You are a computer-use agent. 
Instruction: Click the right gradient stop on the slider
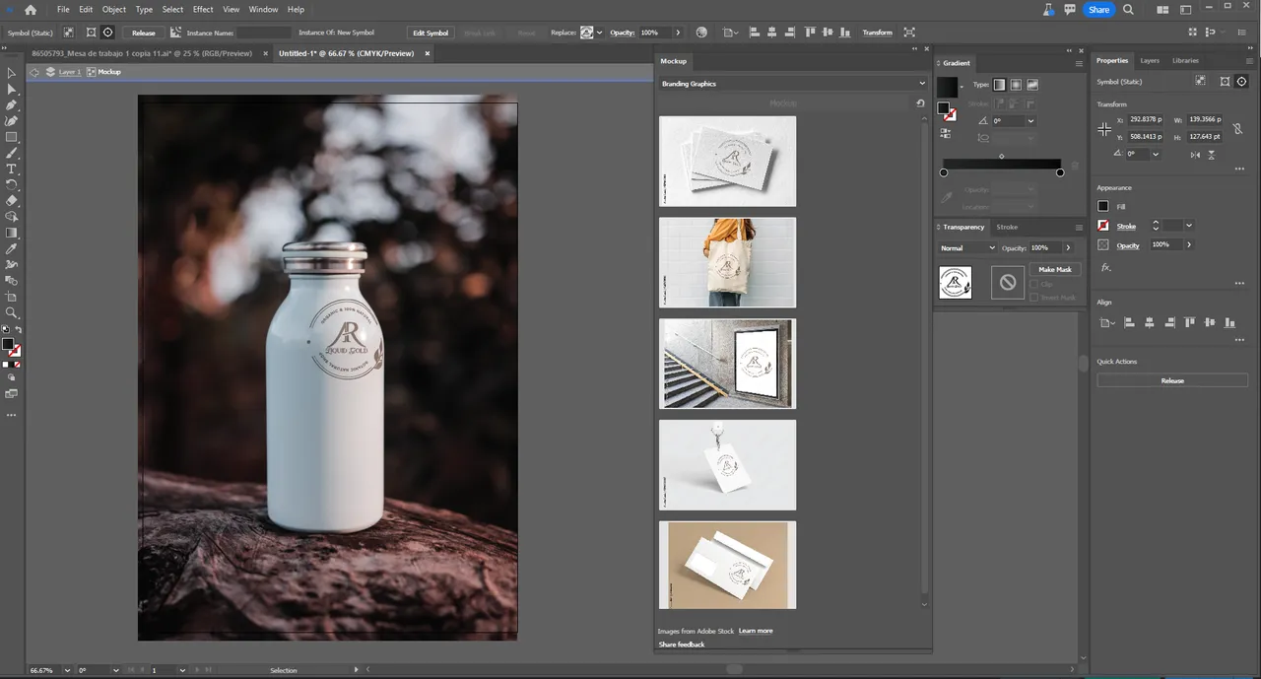pyautogui.click(x=1060, y=172)
